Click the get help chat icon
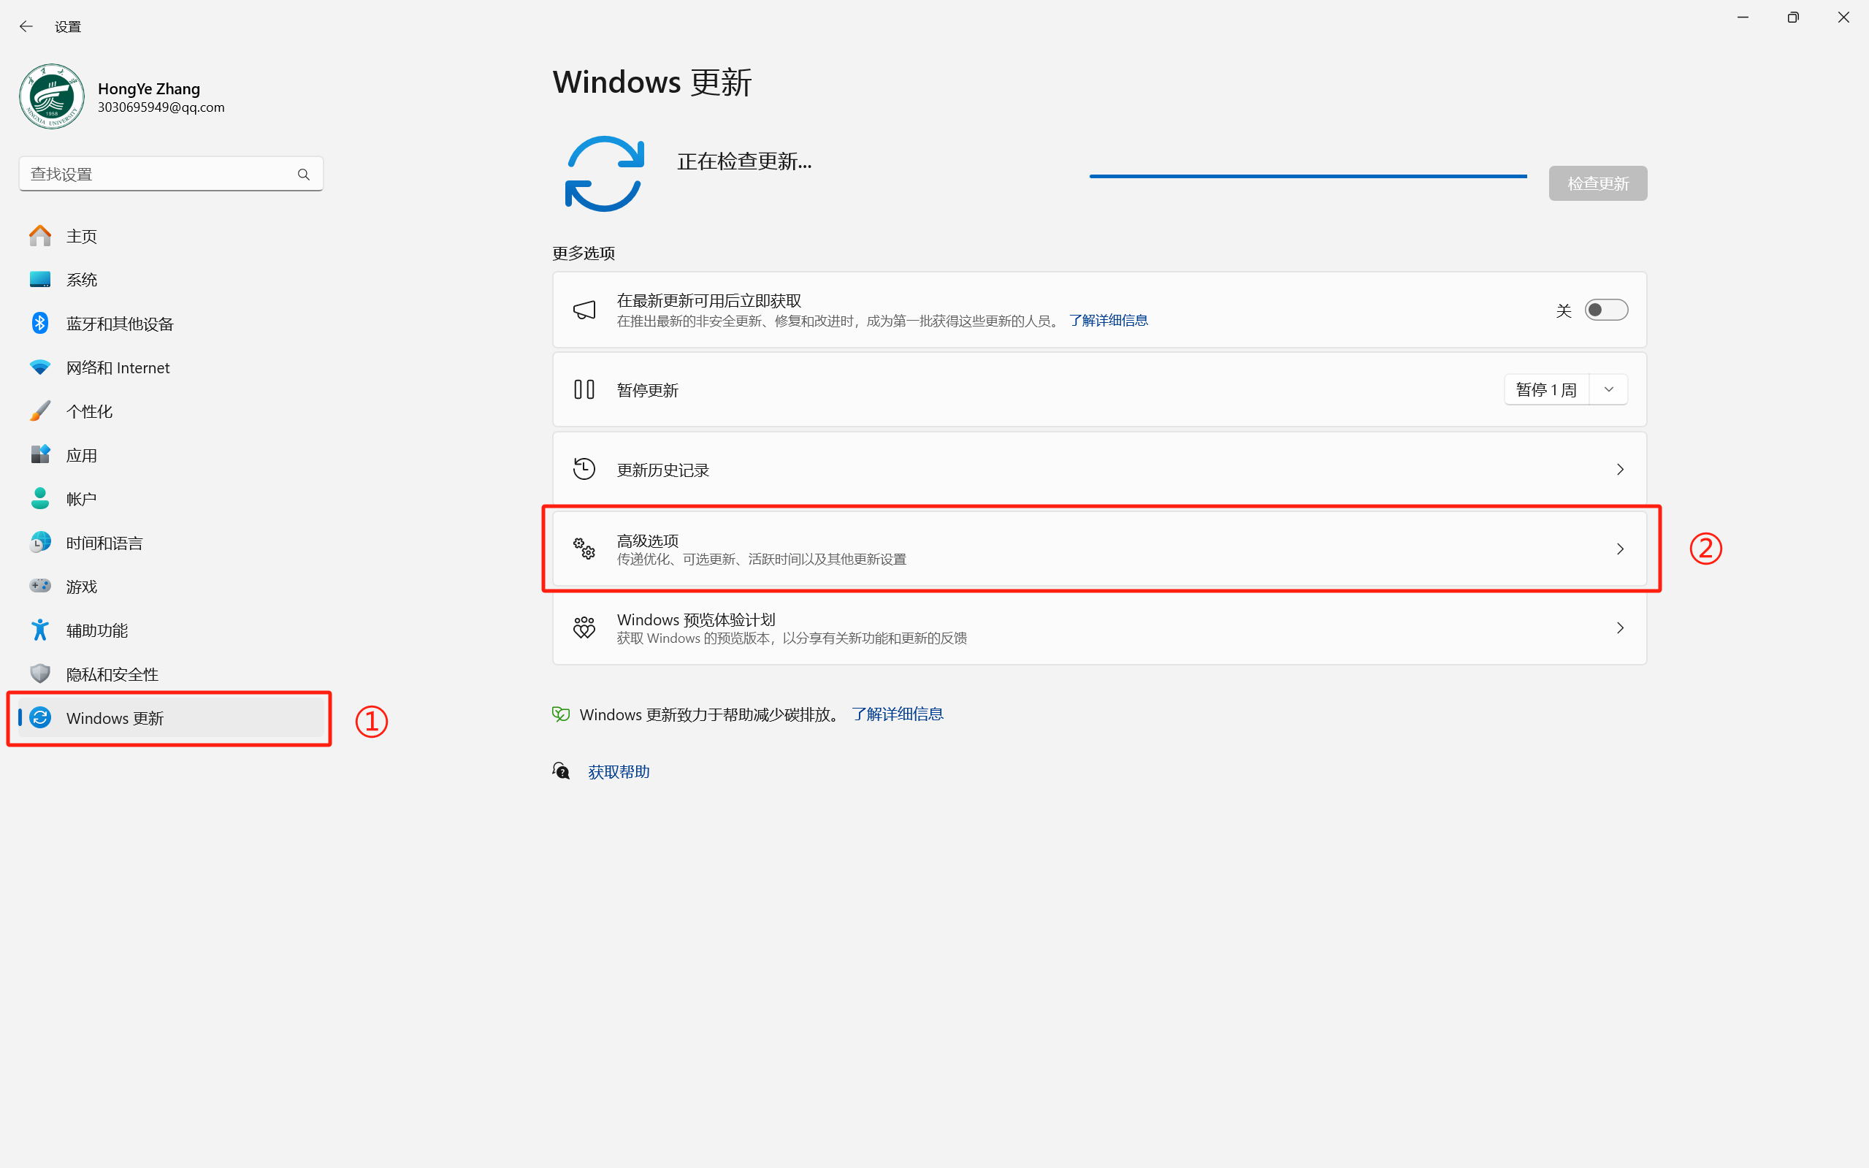 click(x=562, y=771)
